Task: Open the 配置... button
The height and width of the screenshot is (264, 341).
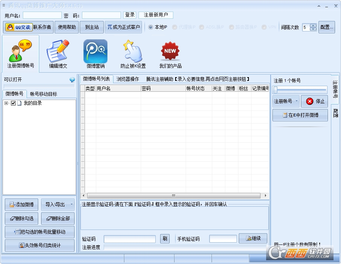Action: click(x=326, y=27)
